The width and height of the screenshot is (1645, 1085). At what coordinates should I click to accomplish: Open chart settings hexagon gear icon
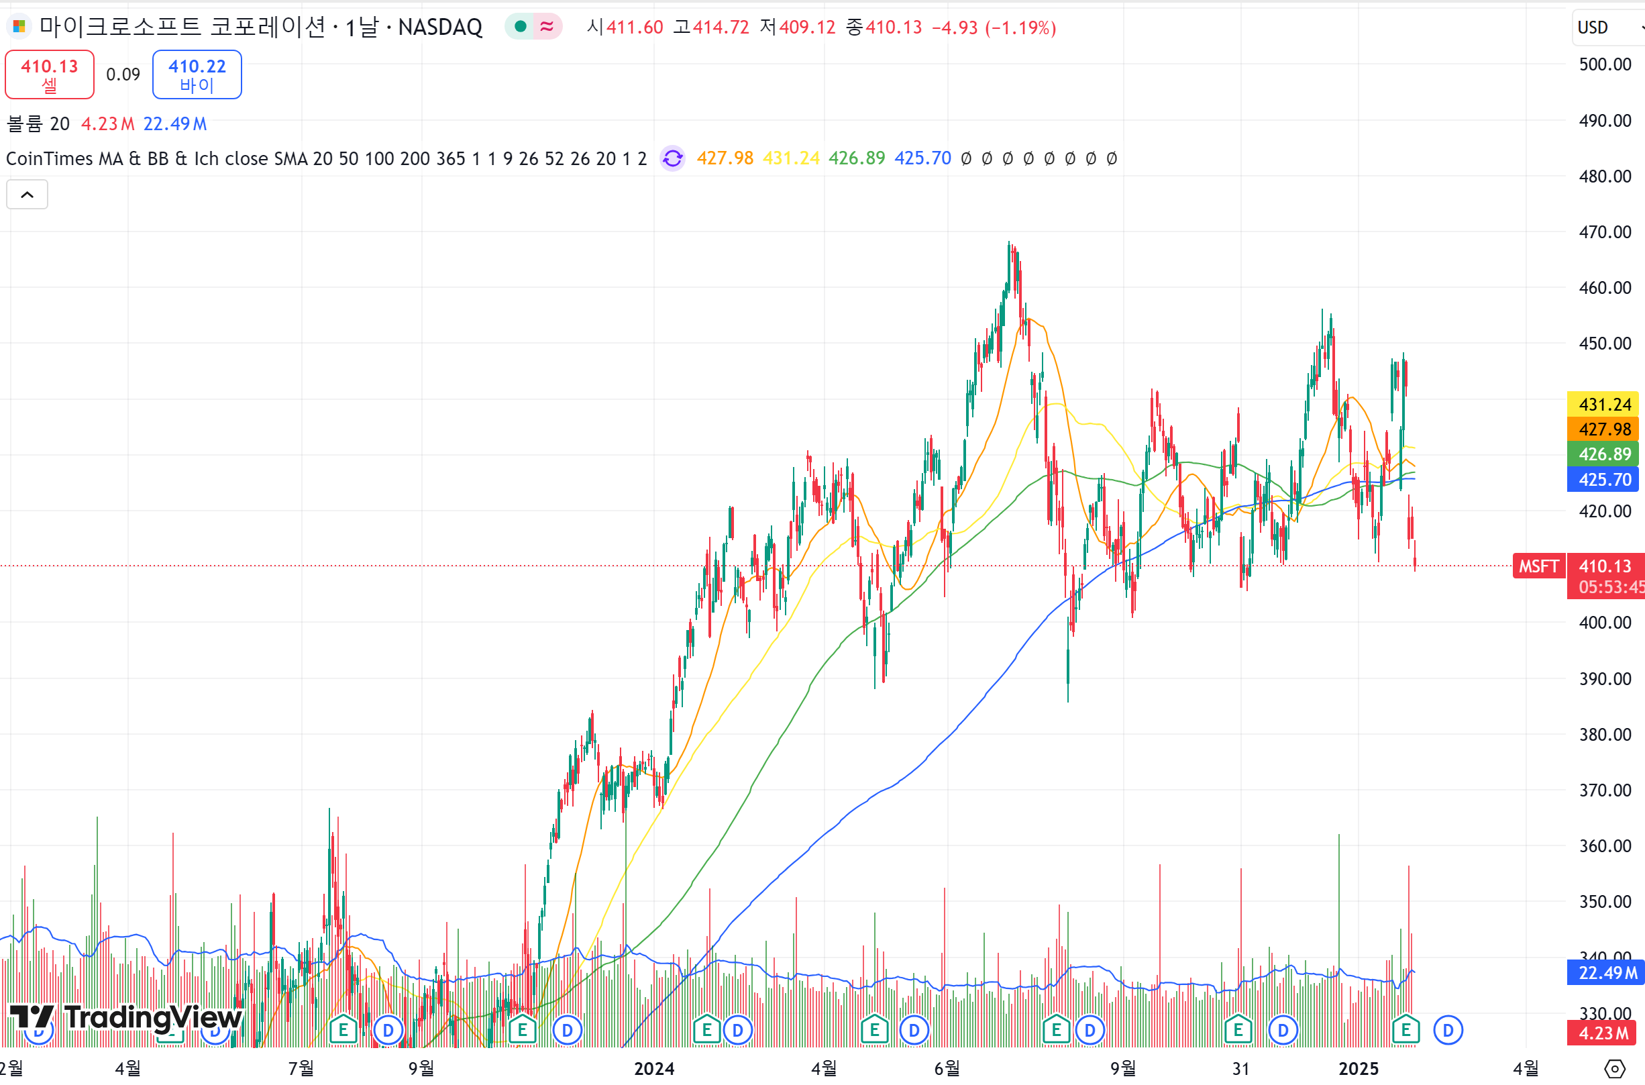1614,1068
